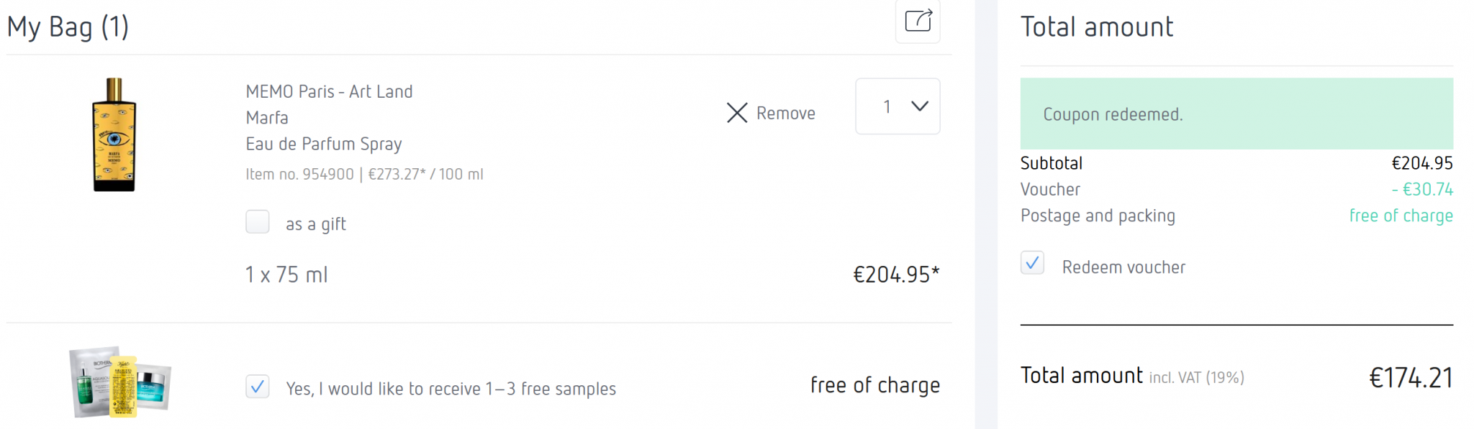Click the X icon beside Remove
Screen dimensions: 1474x429
tap(737, 113)
